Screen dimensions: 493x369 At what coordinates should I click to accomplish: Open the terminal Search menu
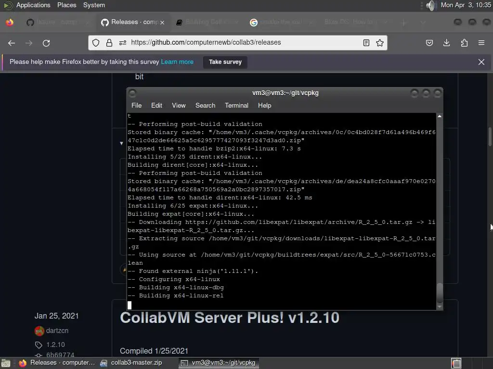tap(205, 105)
